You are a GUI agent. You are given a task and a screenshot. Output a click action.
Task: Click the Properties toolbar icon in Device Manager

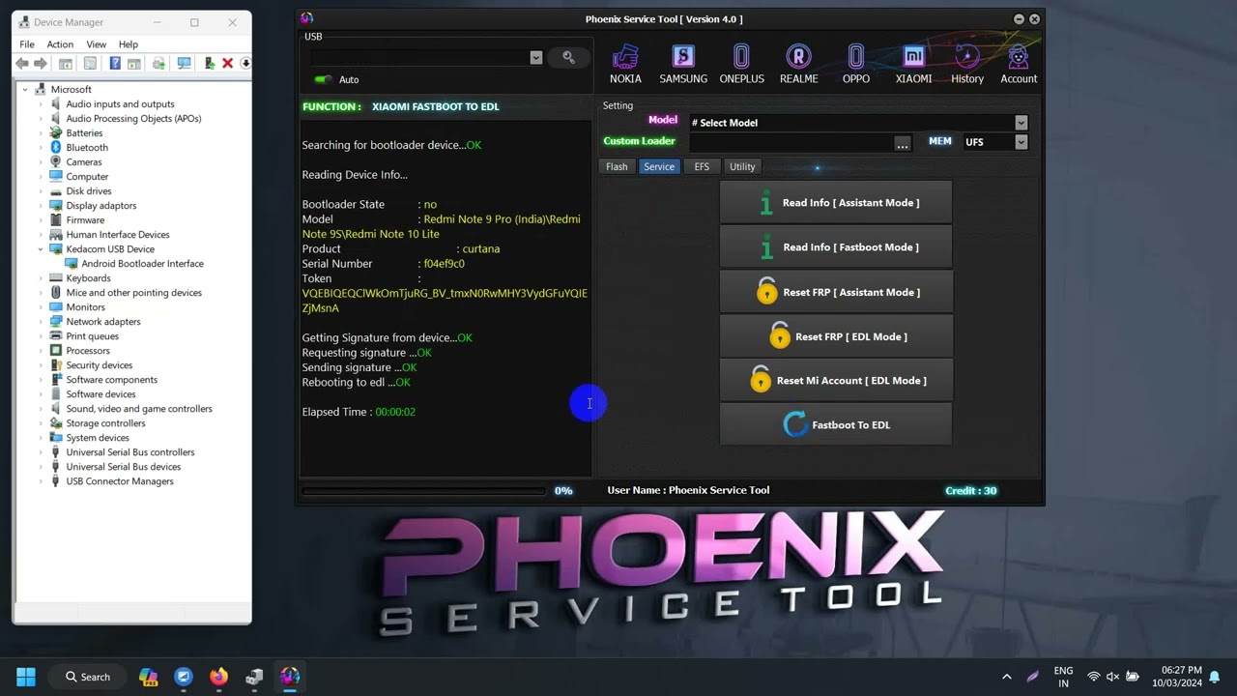tap(90, 64)
